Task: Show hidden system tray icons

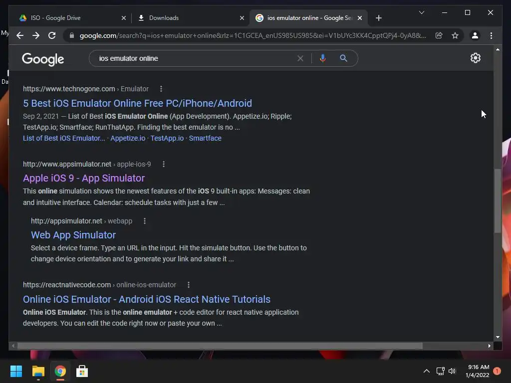Action: pyautogui.click(x=426, y=371)
